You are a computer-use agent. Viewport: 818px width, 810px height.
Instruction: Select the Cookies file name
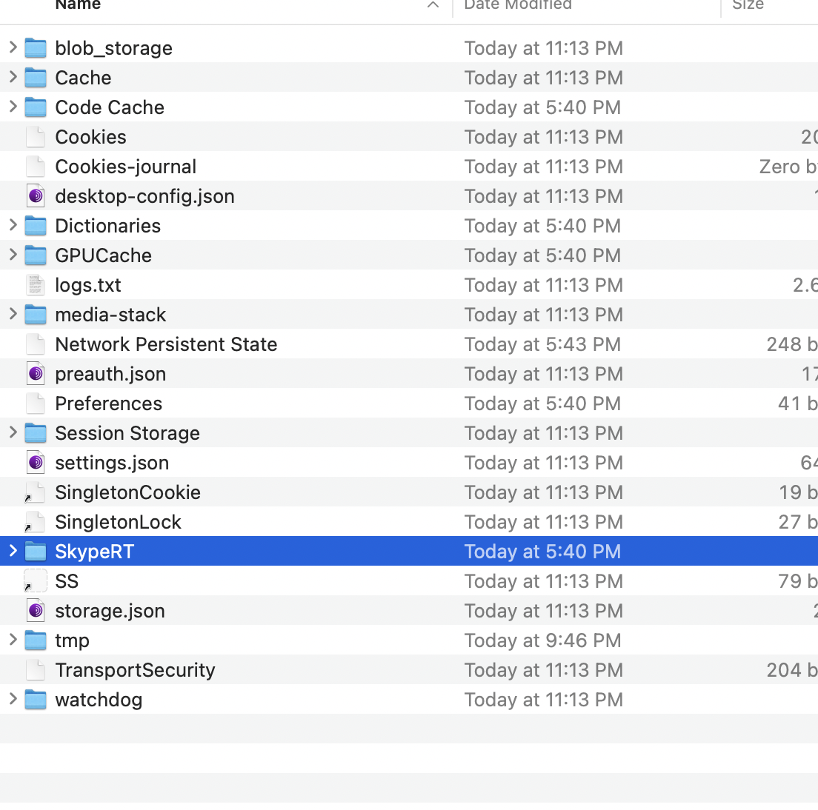click(x=91, y=137)
